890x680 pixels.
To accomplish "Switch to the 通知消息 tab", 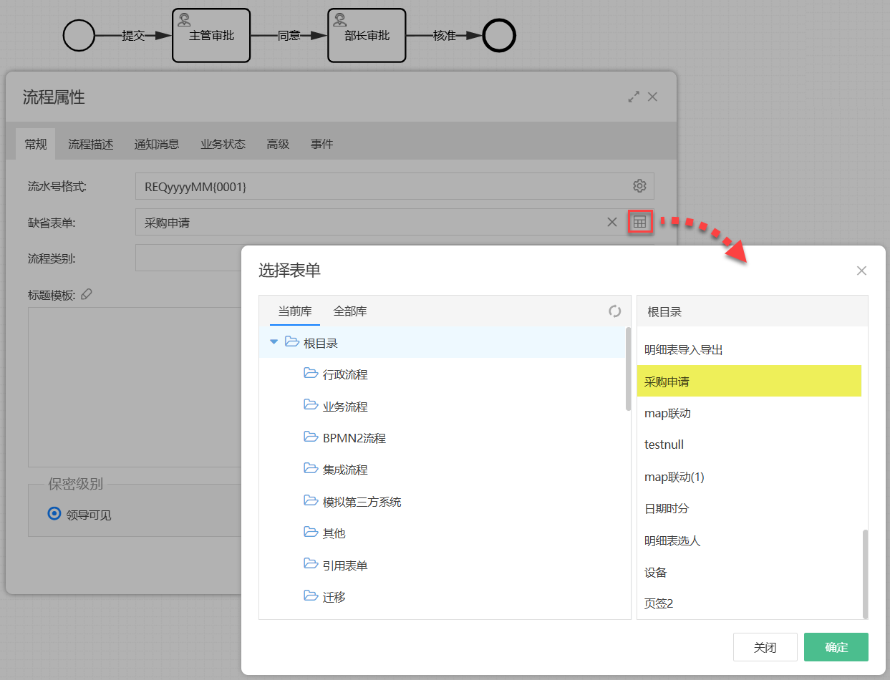I will (x=157, y=144).
